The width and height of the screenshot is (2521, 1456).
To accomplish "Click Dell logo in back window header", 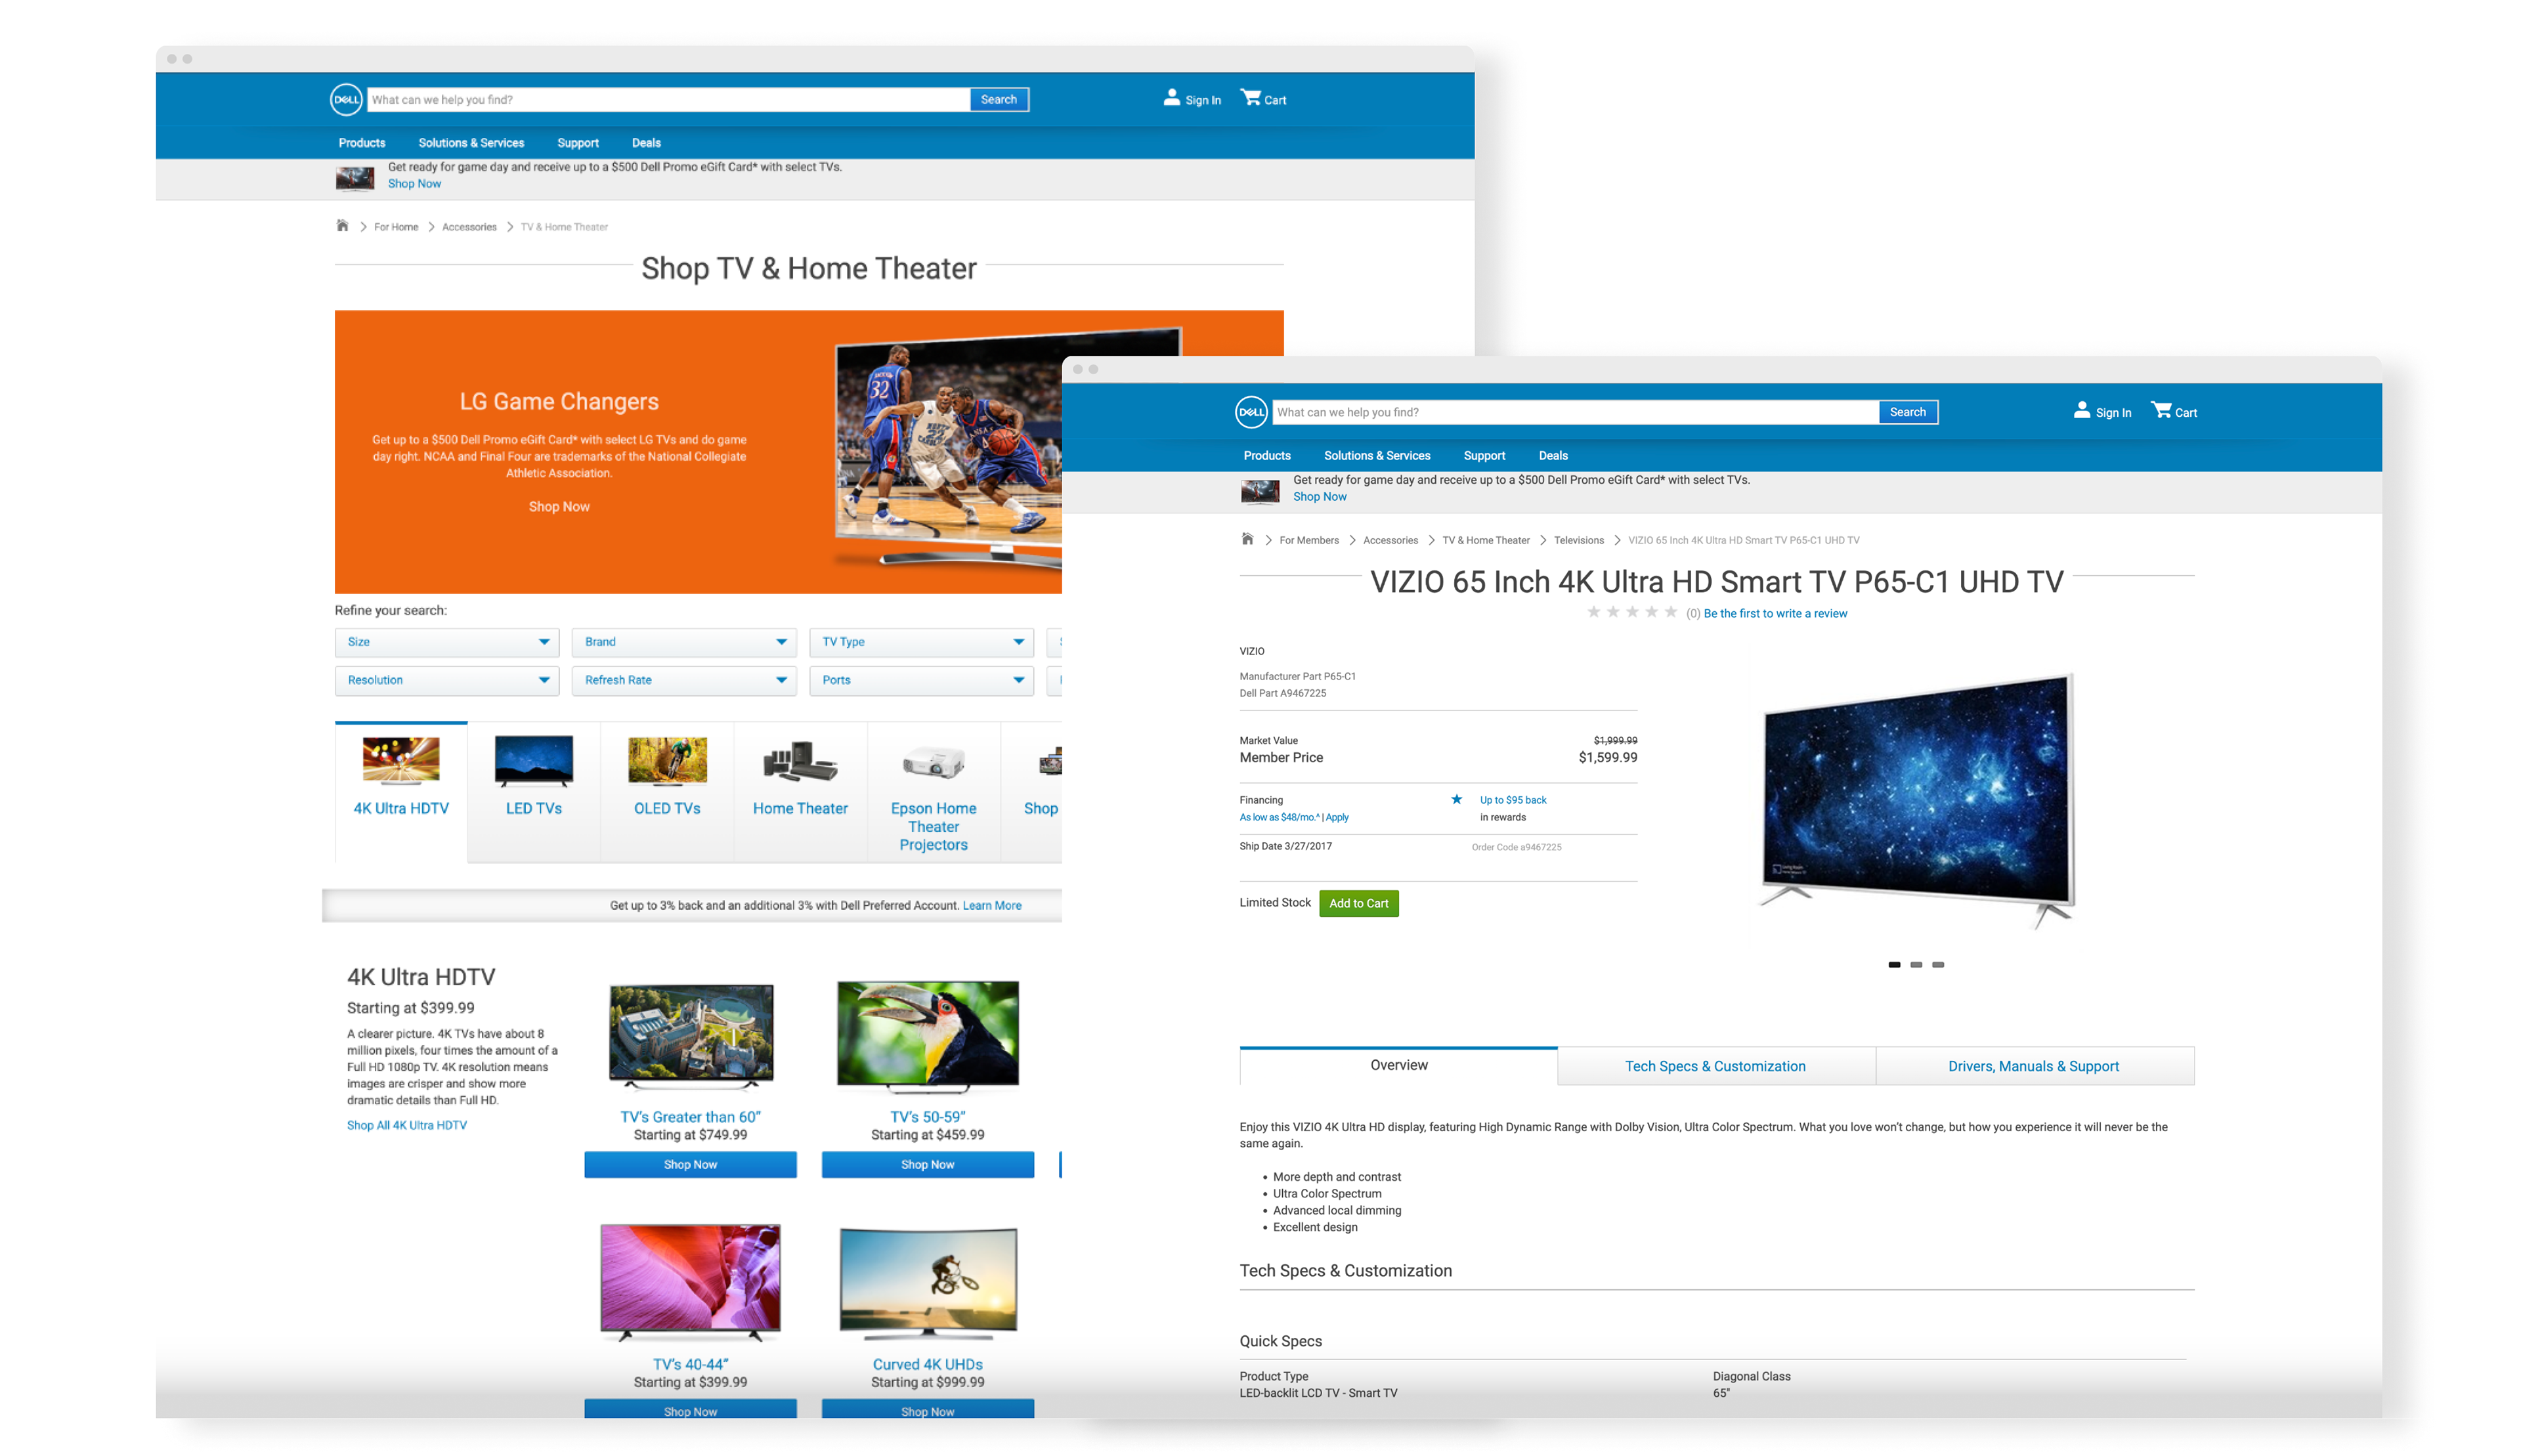I will click(x=346, y=99).
